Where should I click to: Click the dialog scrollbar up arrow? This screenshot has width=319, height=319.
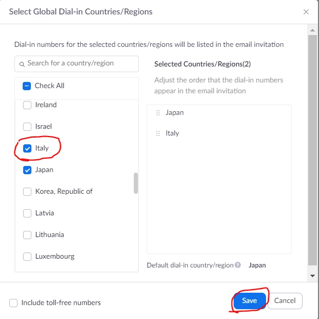click(x=312, y=30)
